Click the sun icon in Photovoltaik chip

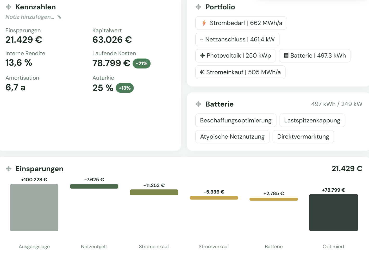(203, 55)
